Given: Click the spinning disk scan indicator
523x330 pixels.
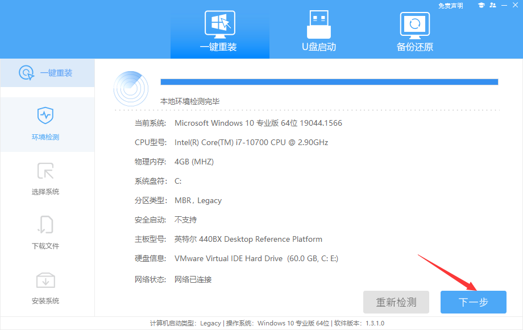Looking at the screenshot, I should [131, 89].
